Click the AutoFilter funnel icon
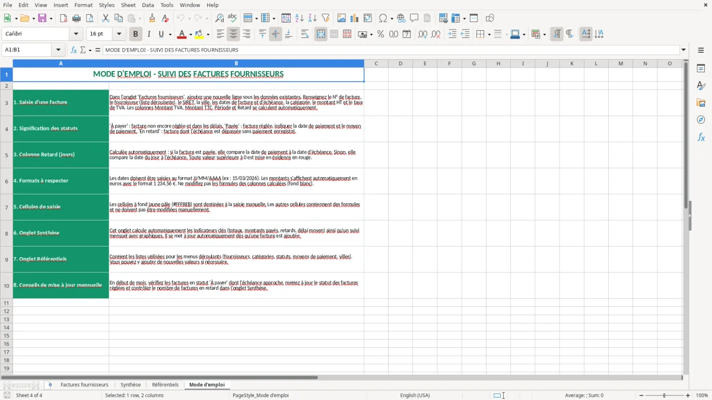 pos(326,18)
